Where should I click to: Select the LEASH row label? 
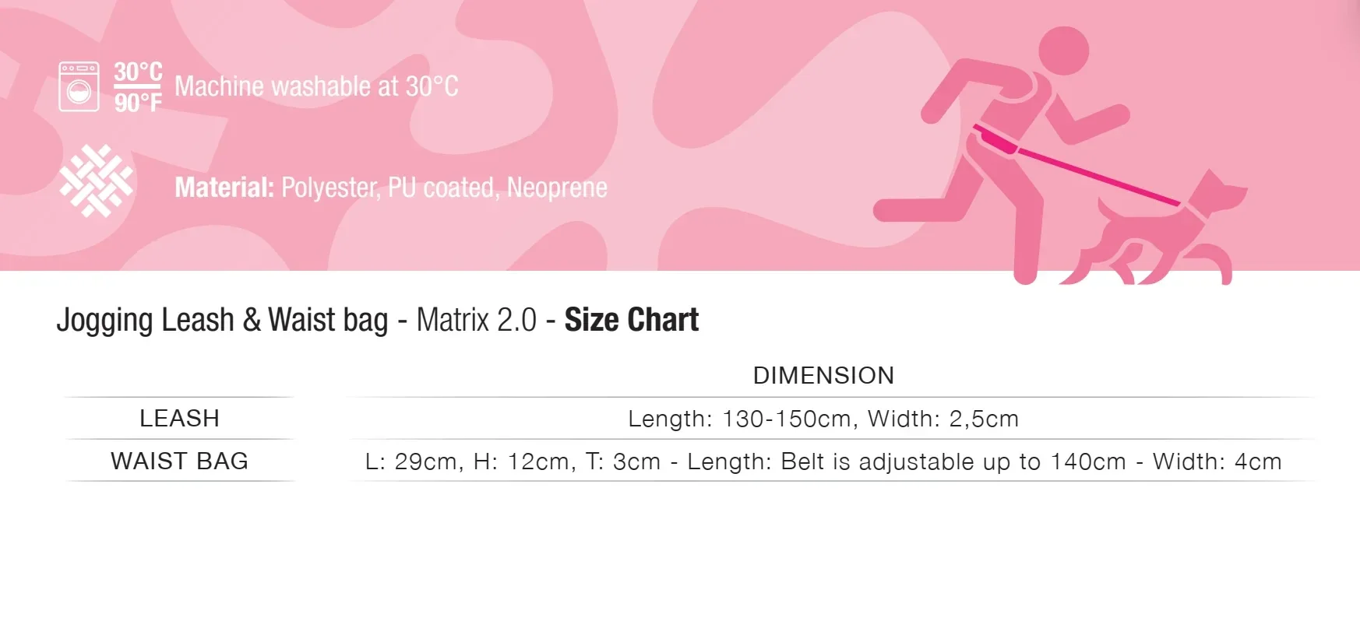pos(179,419)
